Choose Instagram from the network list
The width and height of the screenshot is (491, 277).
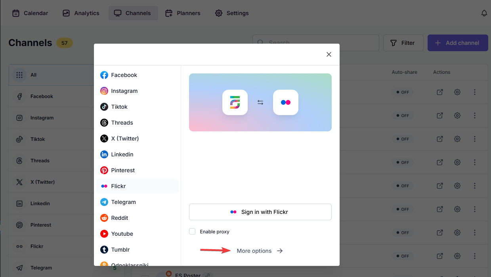point(124,91)
